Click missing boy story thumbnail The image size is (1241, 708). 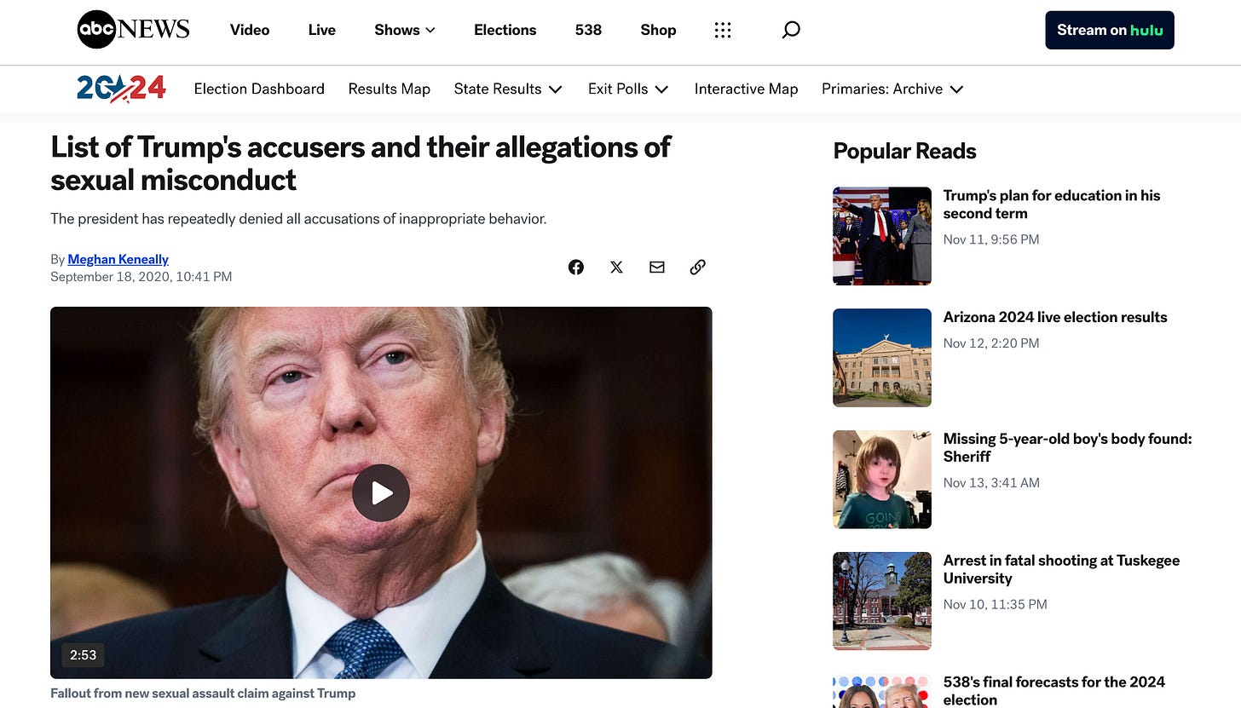point(882,480)
